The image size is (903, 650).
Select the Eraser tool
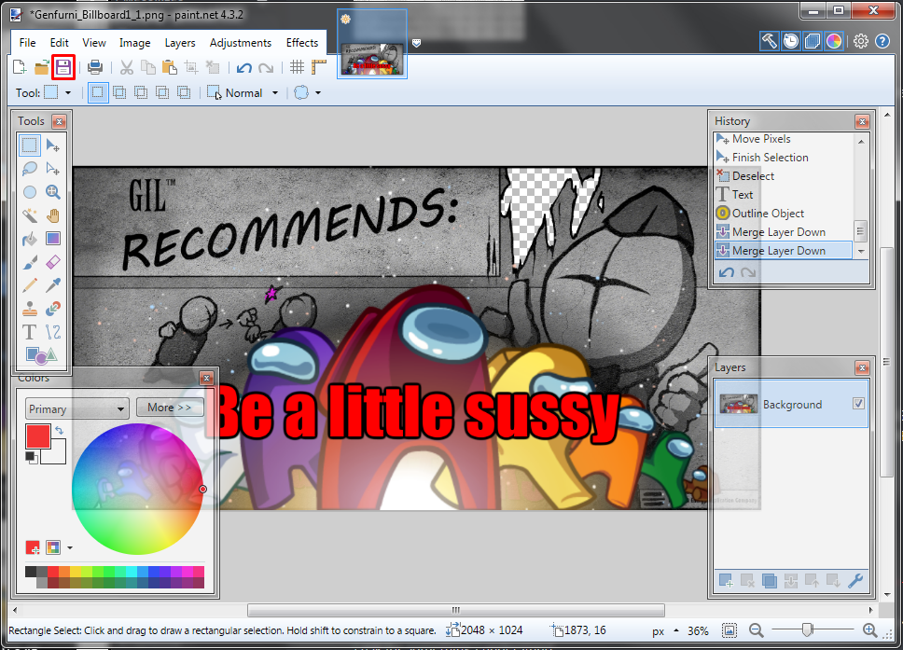pyautogui.click(x=53, y=262)
